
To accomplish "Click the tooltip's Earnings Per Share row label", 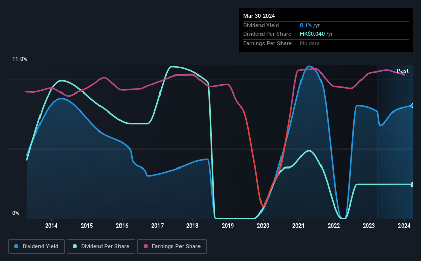I will pyautogui.click(x=267, y=43).
